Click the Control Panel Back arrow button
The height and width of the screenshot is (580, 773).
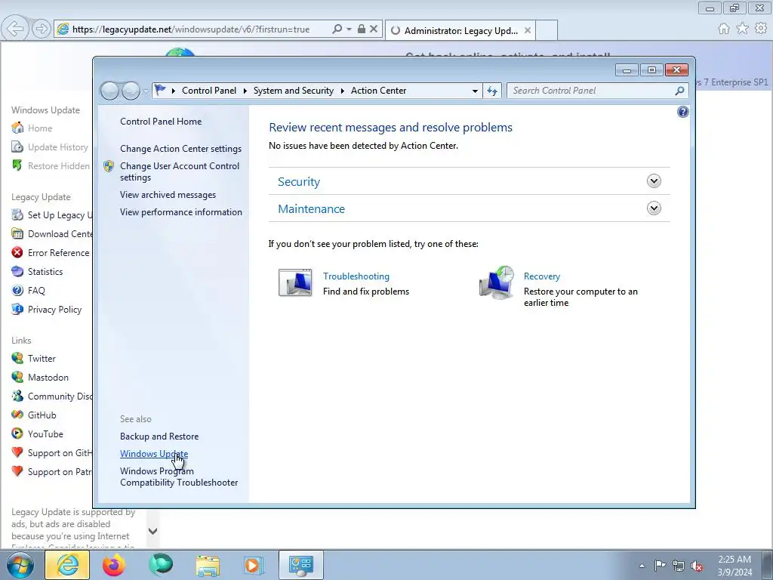[110, 91]
